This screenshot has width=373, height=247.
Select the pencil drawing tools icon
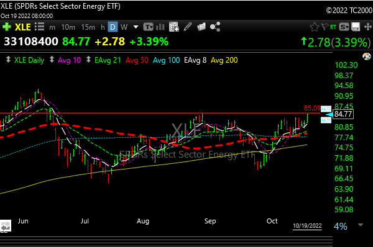188,27
